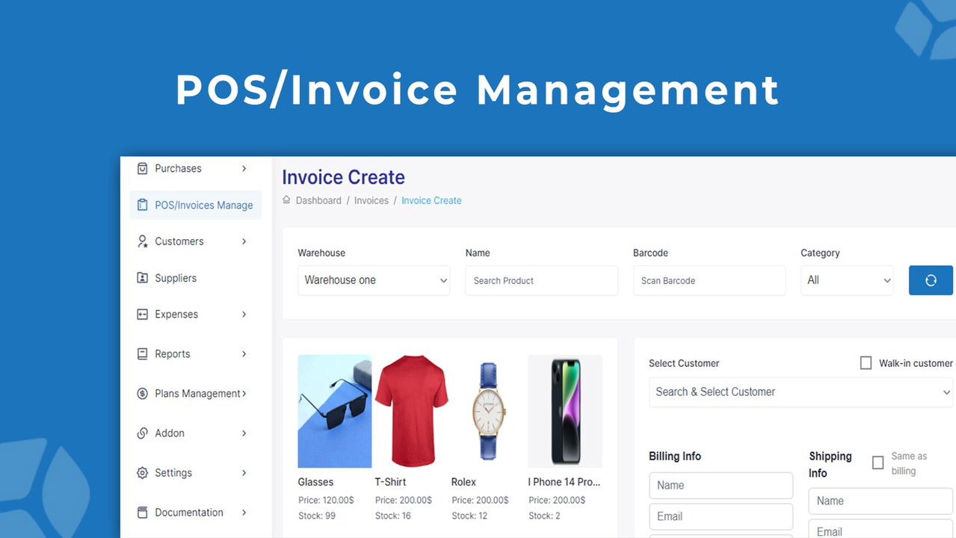This screenshot has height=538, width=956.
Task: Click the POS/Invoices Manage clipboard icon
Action: pos(142,205)
